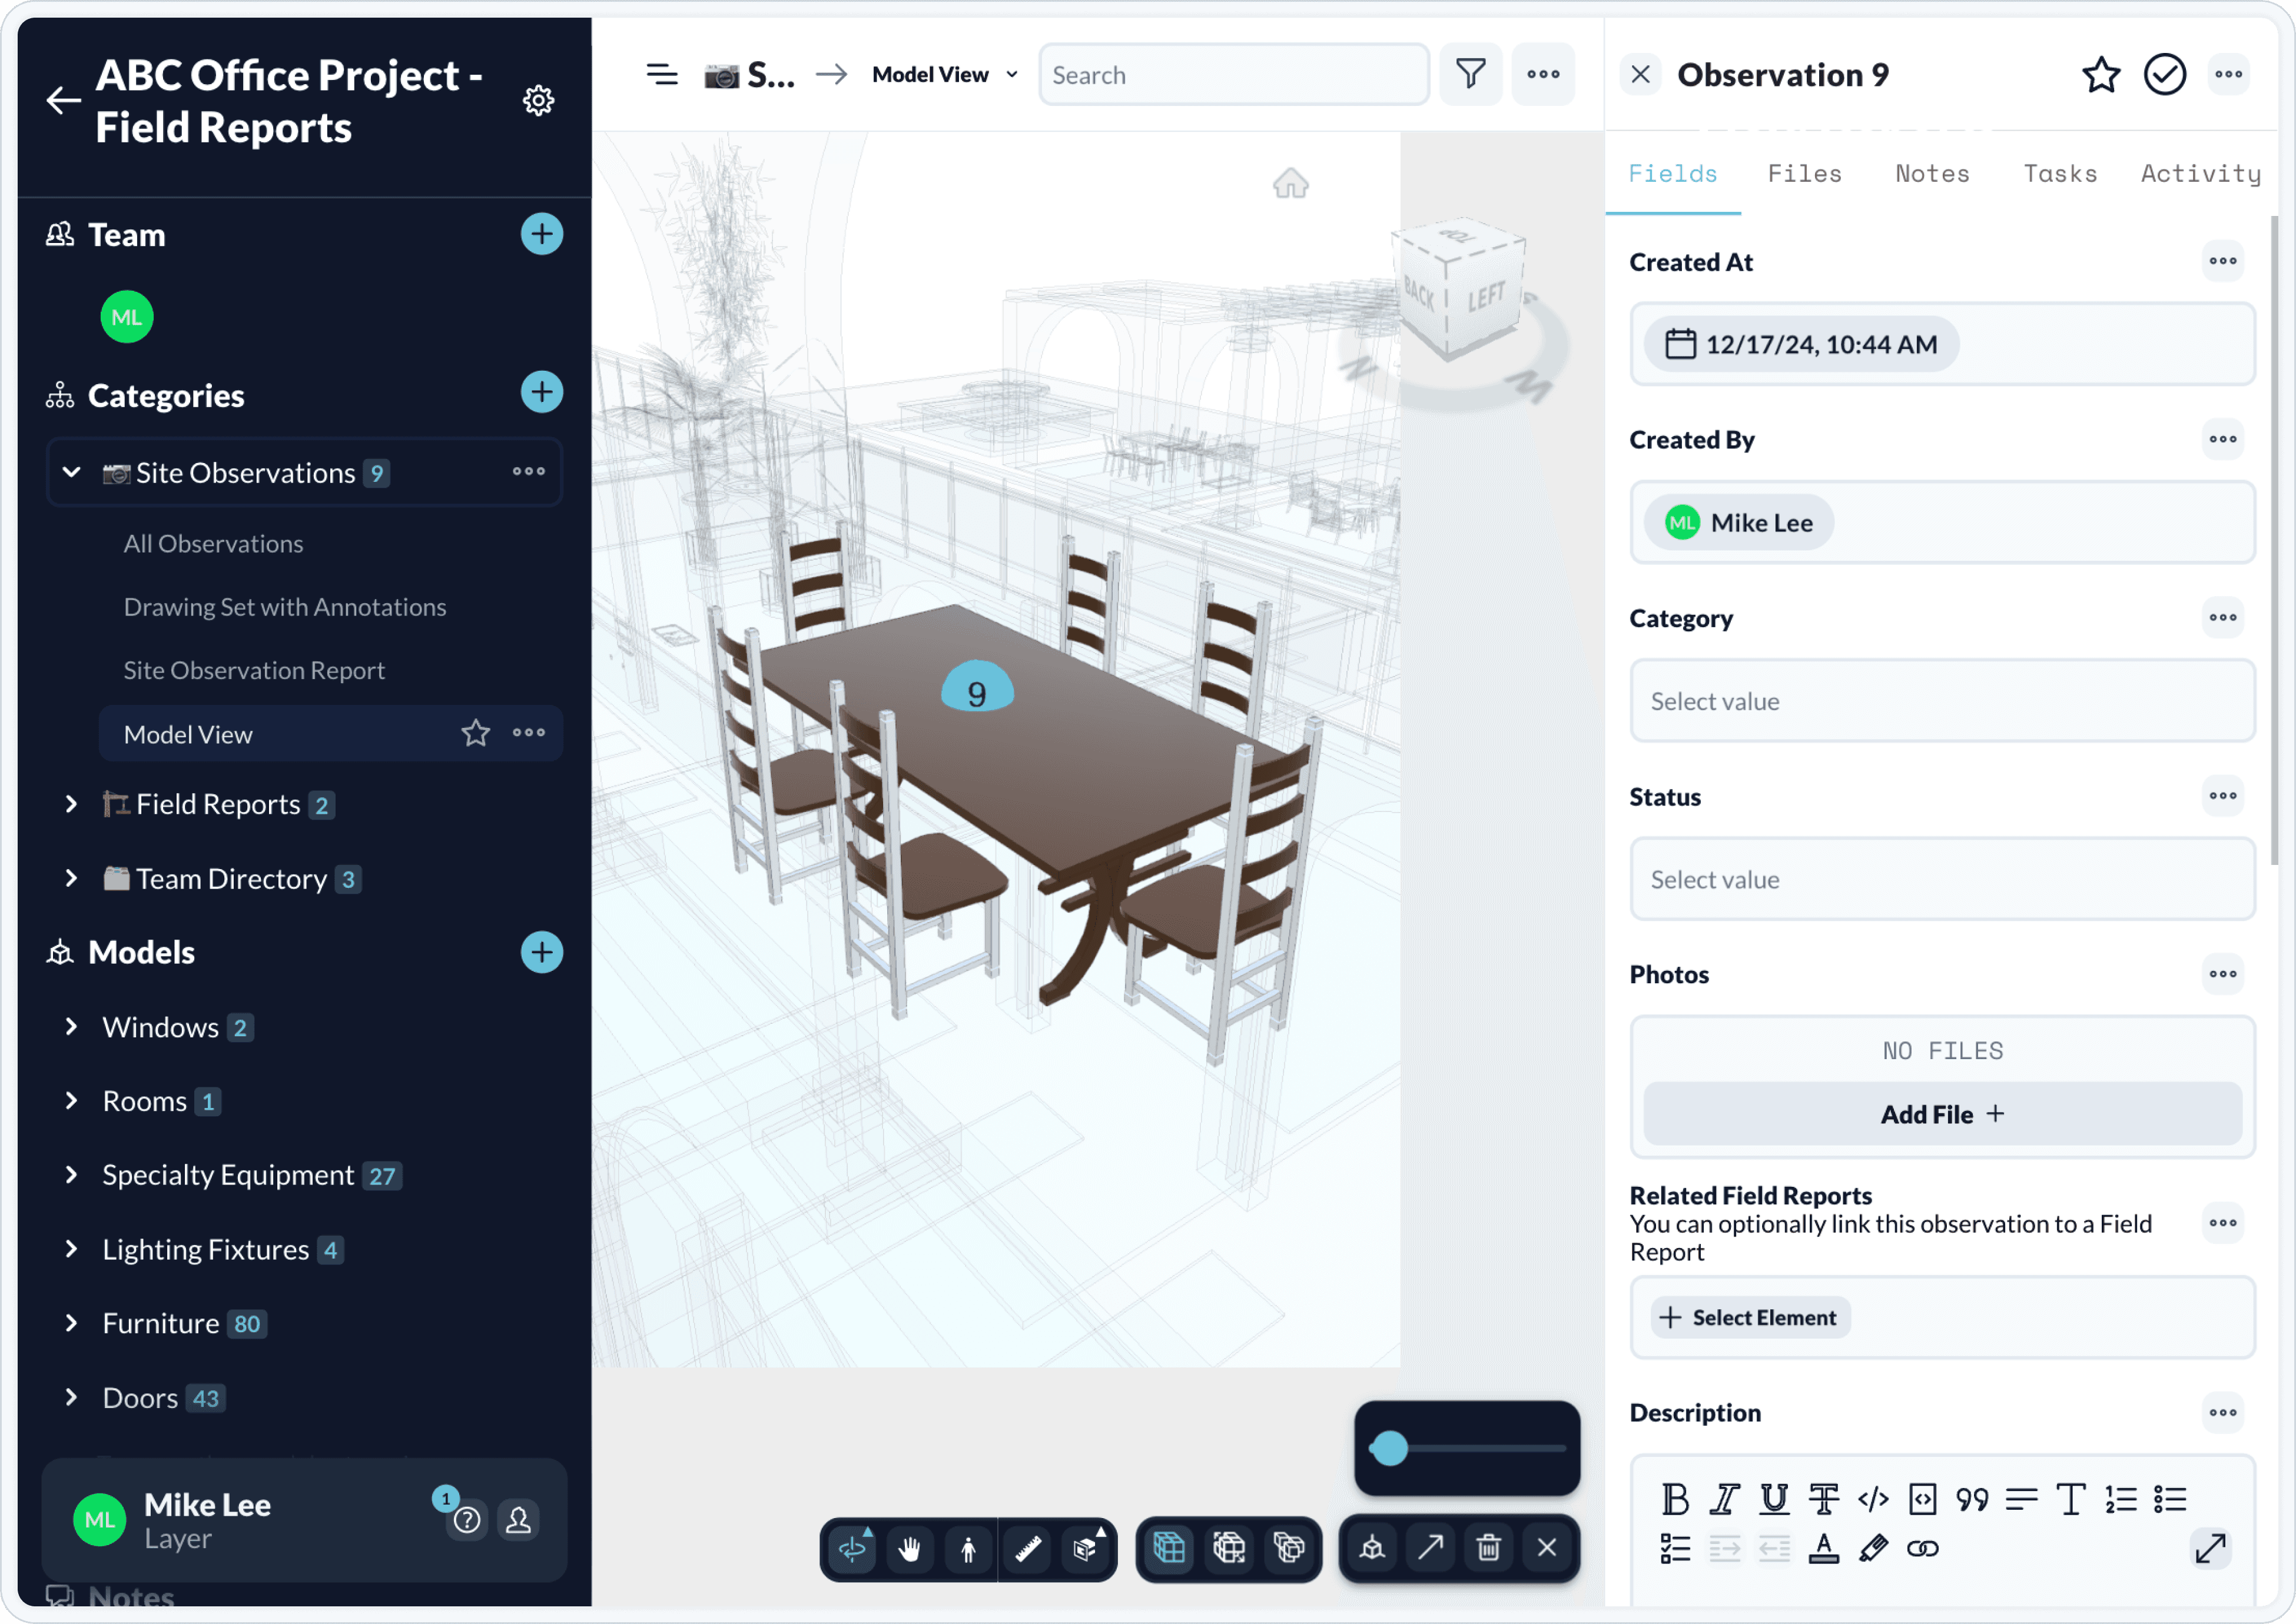Viewport: 2296px width, 1624px height.
Task: Switch to first-person walk mode
Action: (x=967, y=1549)
